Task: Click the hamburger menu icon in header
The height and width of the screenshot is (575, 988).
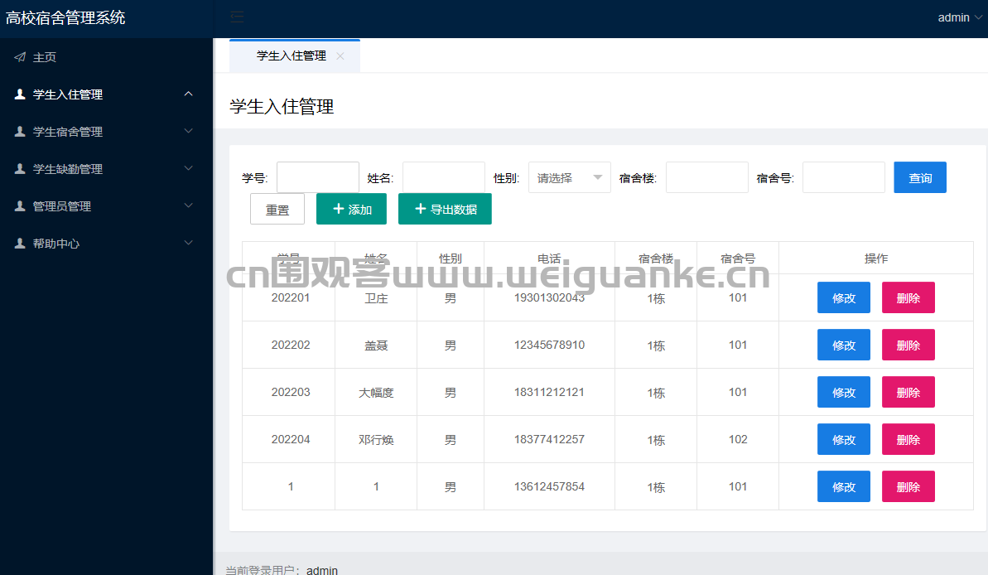Action: tap(237, 17)
